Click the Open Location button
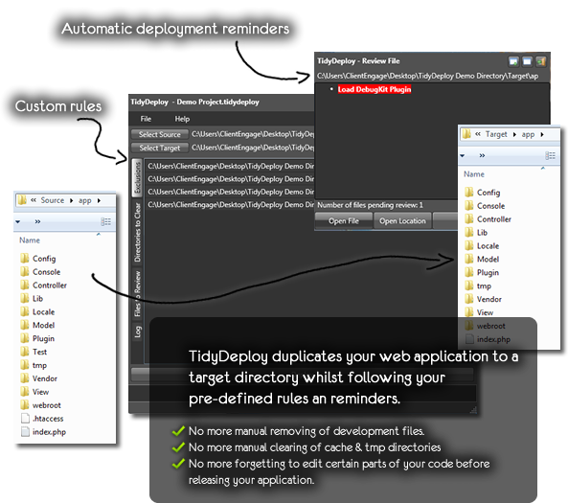The height and width of the screenshot is (503, 568). (x=402, y=221)
